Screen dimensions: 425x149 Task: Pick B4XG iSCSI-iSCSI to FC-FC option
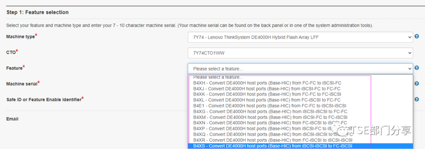tap(300, 111)
